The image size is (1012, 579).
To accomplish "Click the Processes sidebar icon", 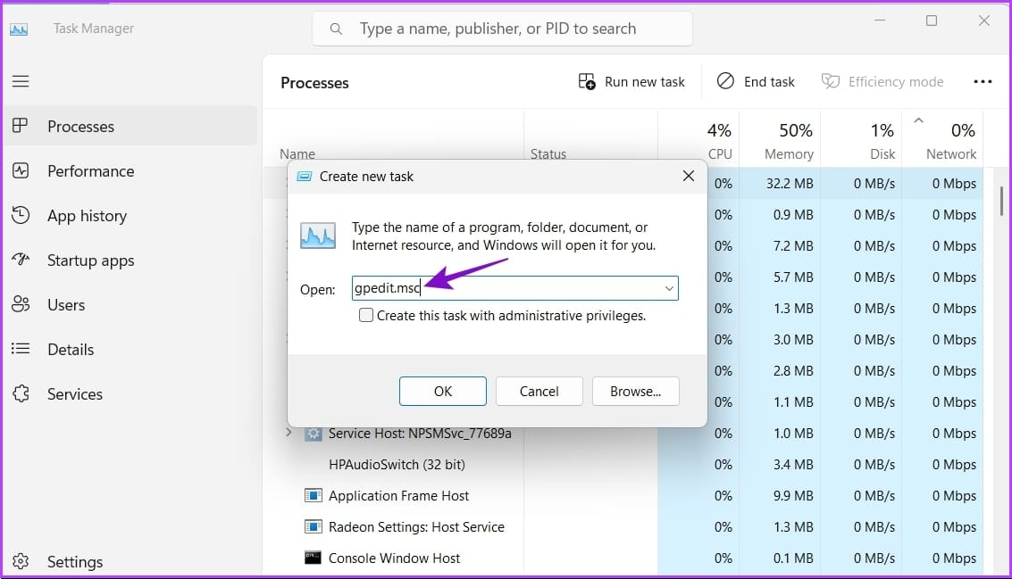I will (21, 126).
